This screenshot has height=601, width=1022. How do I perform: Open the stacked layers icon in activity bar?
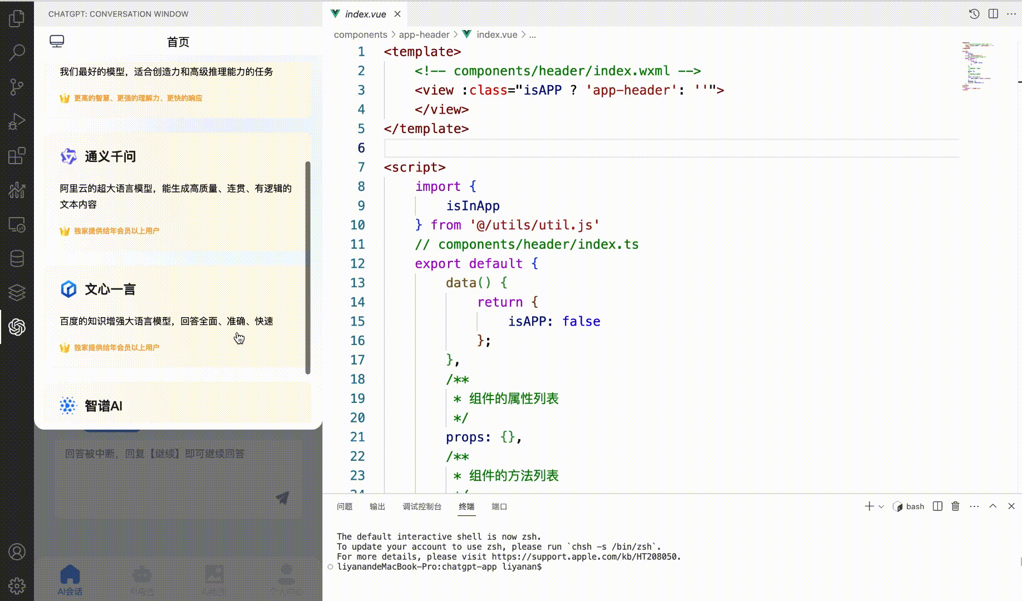tap(17, 292)
